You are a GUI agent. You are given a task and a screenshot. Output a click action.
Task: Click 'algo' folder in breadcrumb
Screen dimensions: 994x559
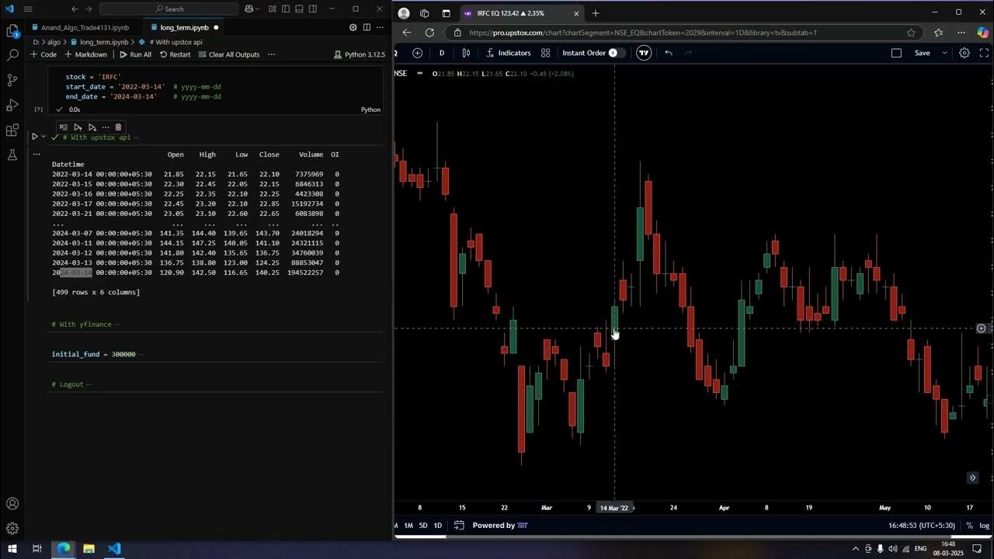[53, 42]
